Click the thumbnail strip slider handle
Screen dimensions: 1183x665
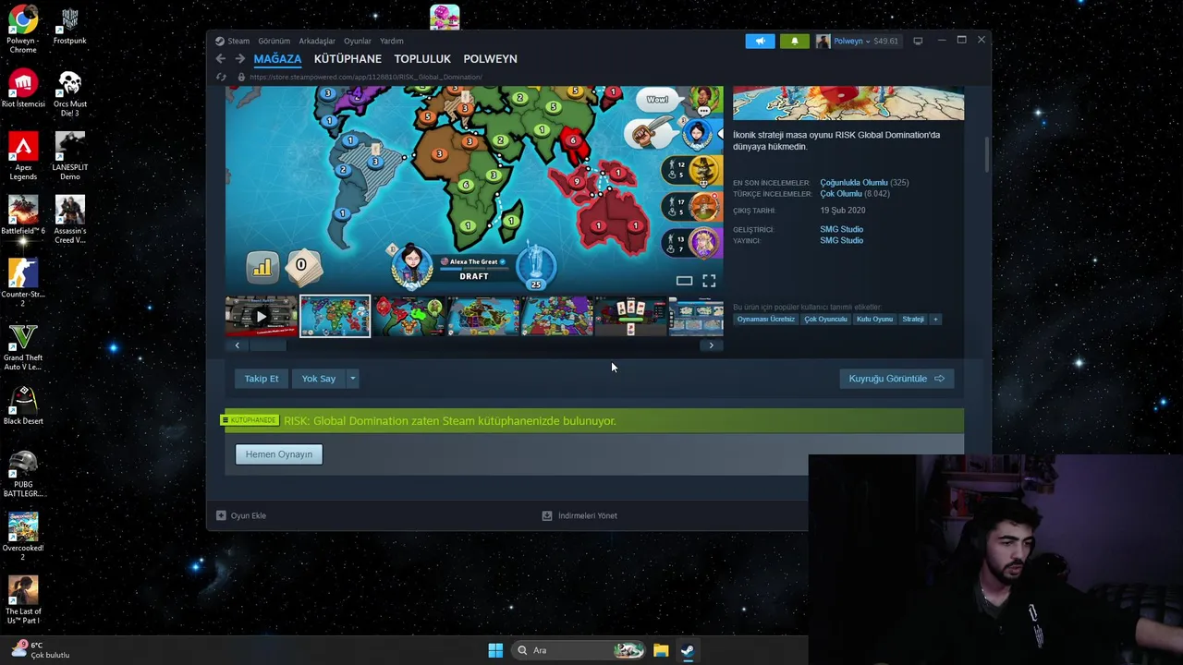268,345
